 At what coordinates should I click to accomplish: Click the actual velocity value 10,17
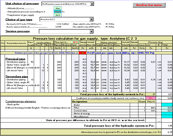tap(126, 62)
